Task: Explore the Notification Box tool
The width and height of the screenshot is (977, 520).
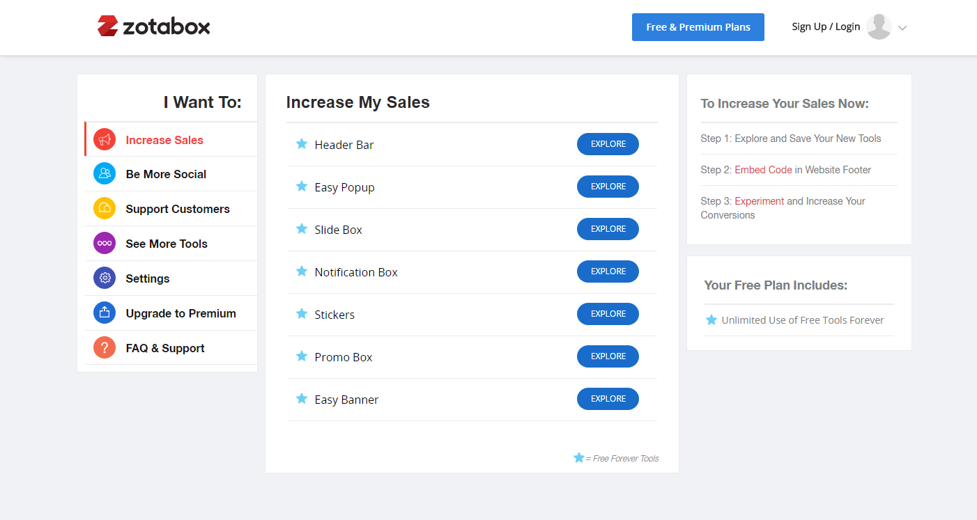Action: 608,271
